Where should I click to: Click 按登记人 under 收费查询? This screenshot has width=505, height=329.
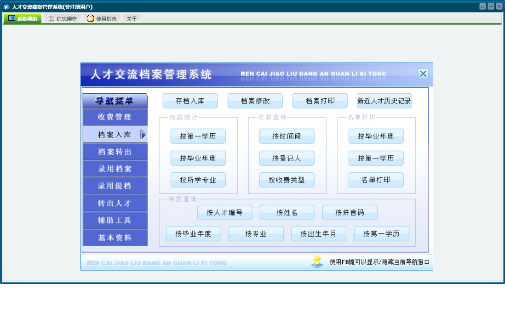coord(287,158)
